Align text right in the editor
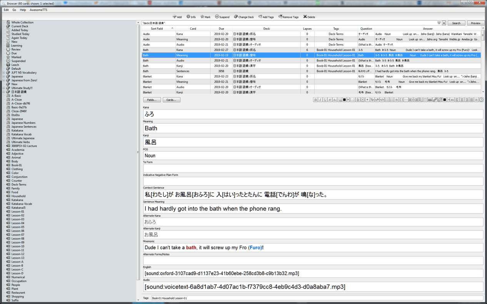Viewport: 487px width, 304px height. point(466,100)
